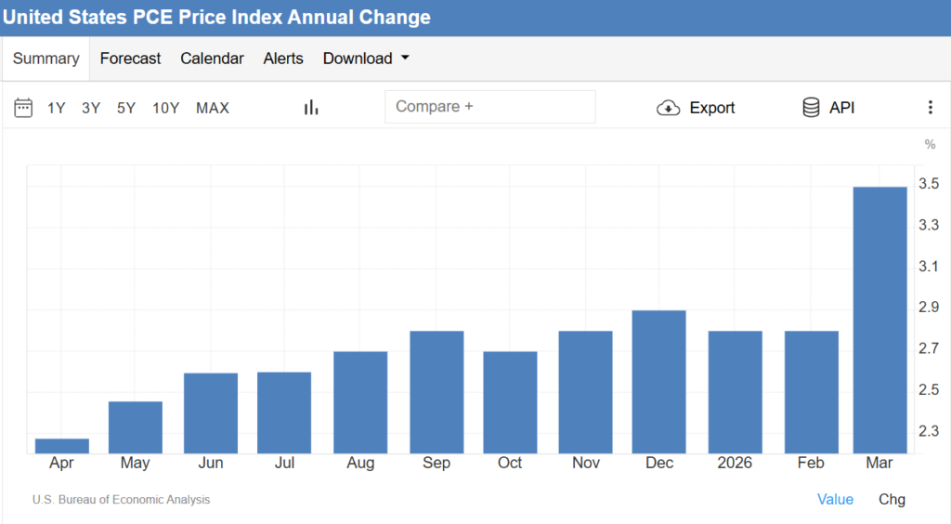Select the 3Y time range
Viewport: 951px width, 524px height.
(91, 108)
